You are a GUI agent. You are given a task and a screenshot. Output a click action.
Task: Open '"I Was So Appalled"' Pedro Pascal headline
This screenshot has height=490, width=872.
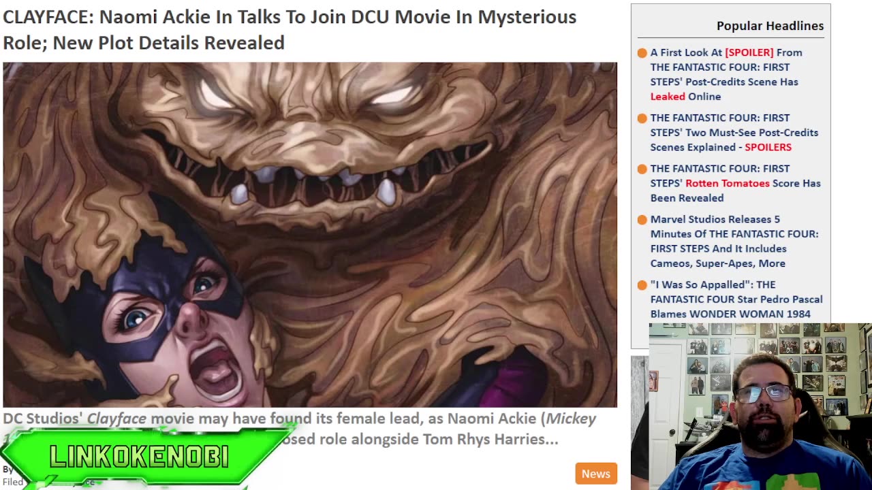[736, 299]
